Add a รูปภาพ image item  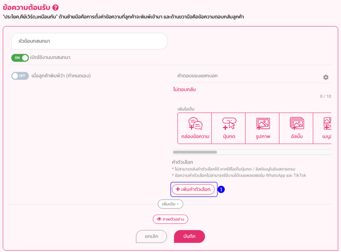[262, 128]
